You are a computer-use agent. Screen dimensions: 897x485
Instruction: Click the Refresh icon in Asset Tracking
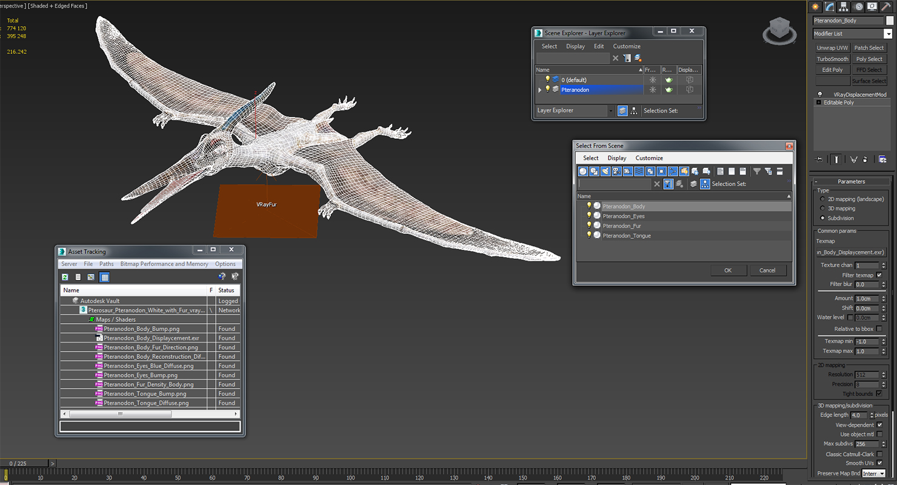(65, 277)
